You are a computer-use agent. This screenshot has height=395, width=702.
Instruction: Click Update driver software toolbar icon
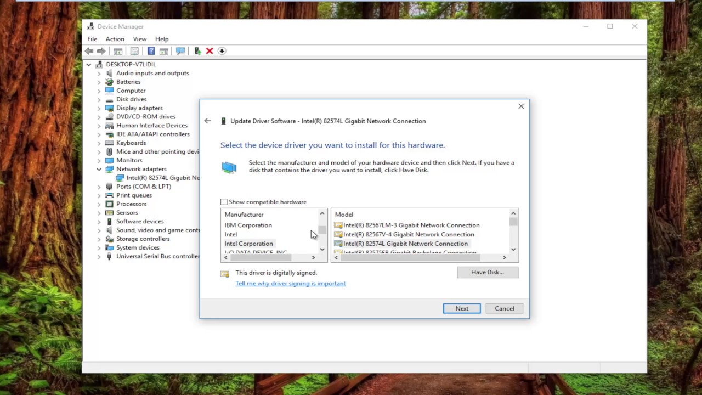(197, 51)
